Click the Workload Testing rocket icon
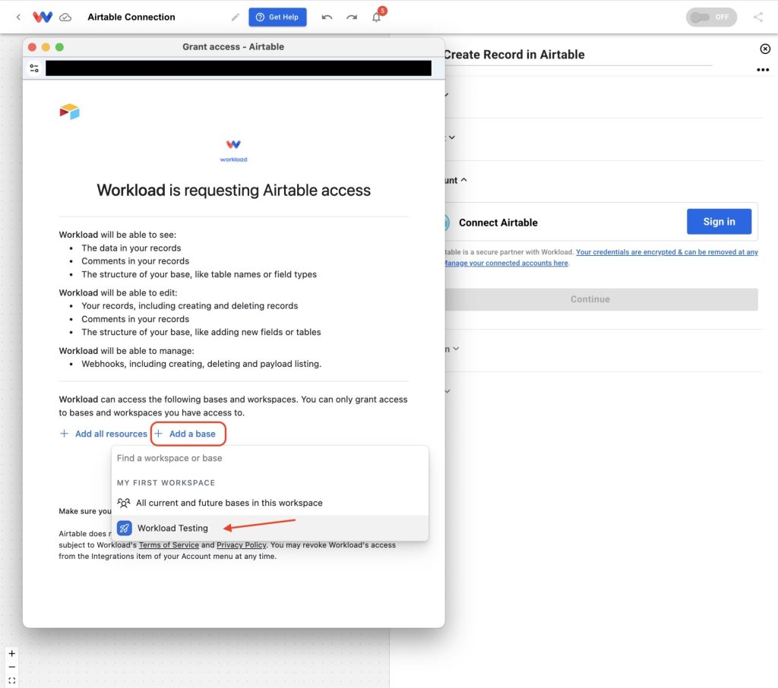The height and width of the screenshot is (688, 778). coord(124,529)
